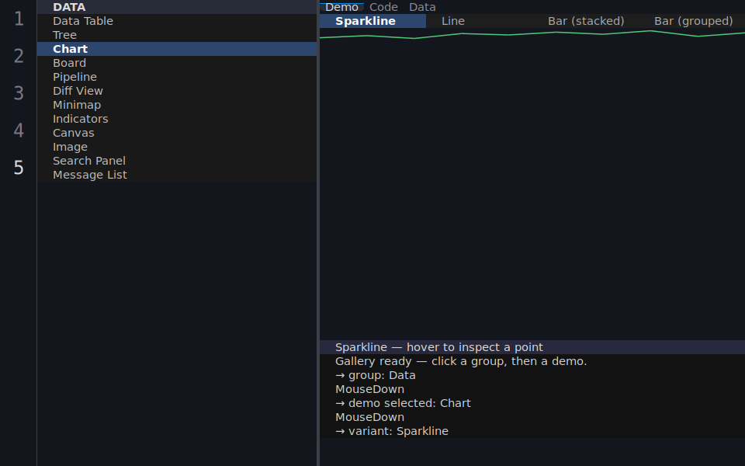Image resolution: width=745 pixels, height=466 pixels.
Task: Switch to the Code tab
Action: pos(383,7)
